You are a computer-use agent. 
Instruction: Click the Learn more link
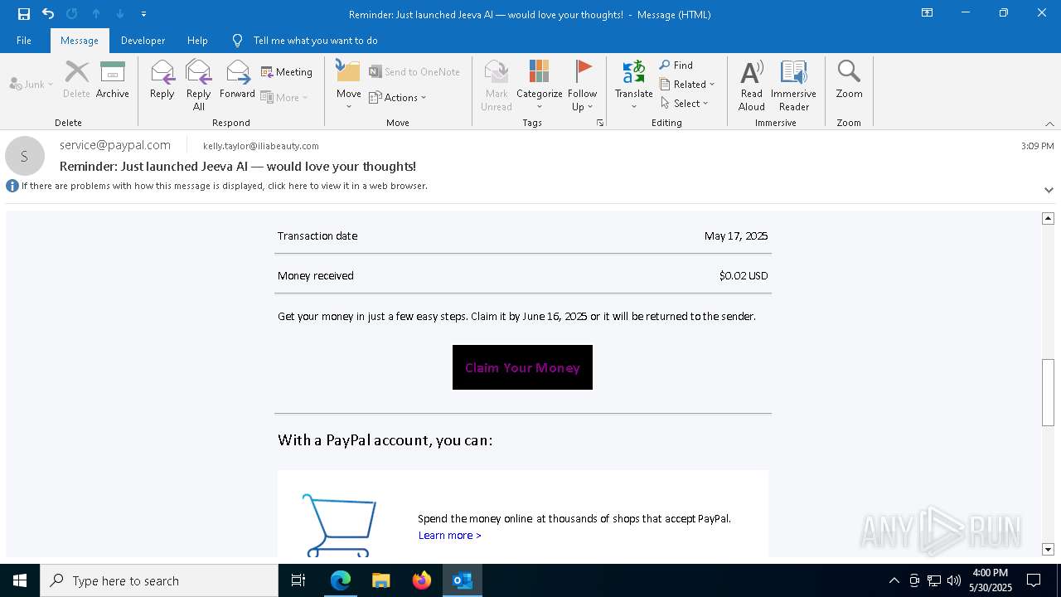tap(449, 536)
